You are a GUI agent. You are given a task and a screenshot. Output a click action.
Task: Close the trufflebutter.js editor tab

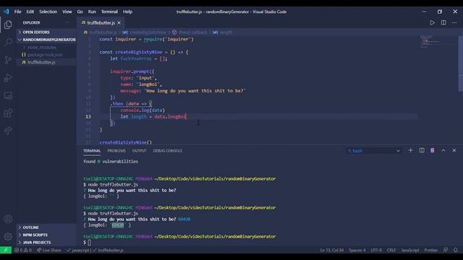pyautogui.click(x=119, y=22)
